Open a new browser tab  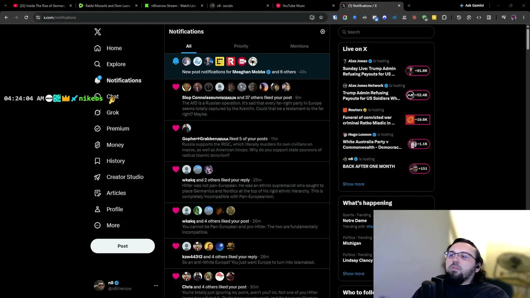tap(409, 6)
